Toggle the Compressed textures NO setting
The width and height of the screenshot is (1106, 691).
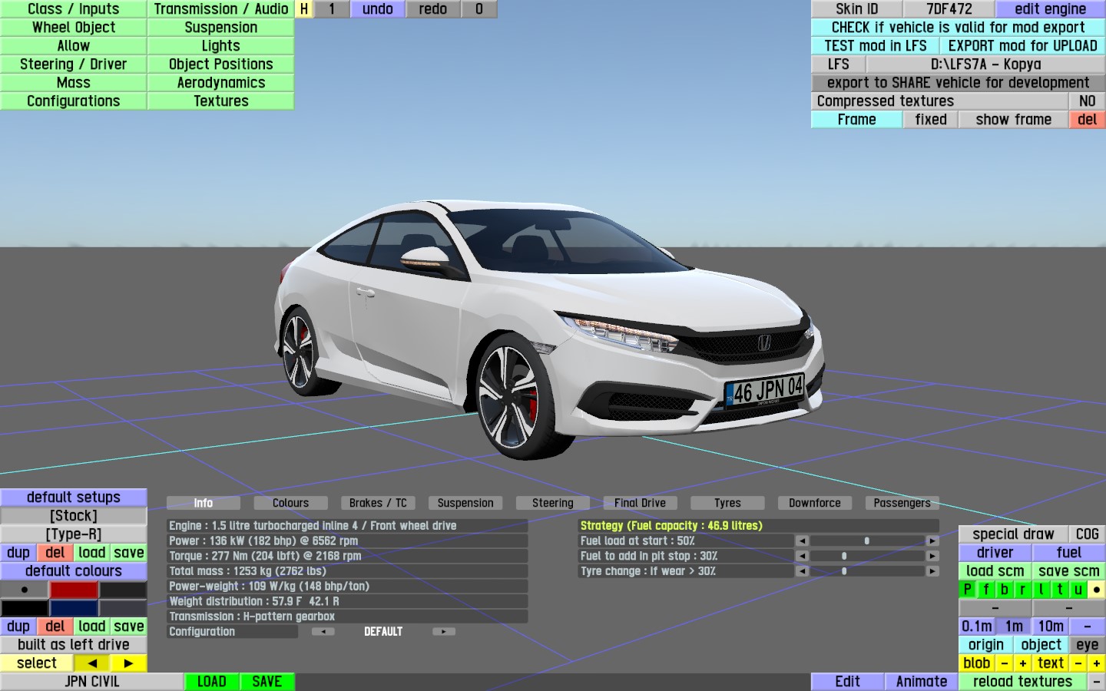pos(1087,101)
